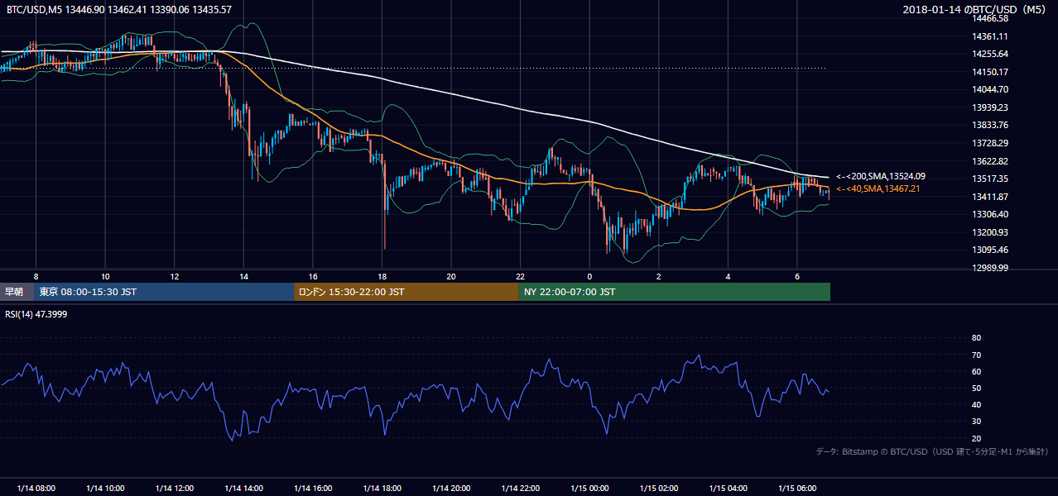The image size is (1058, 496).
Task: Click the 1/14 08:00 time label
Action: point(36,488)
